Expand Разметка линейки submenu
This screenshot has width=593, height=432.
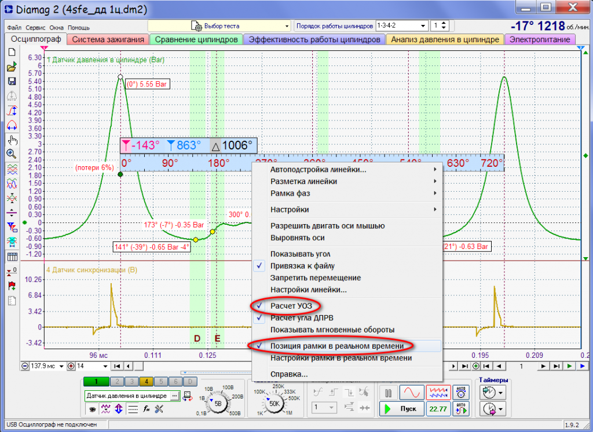click(347, 181)
